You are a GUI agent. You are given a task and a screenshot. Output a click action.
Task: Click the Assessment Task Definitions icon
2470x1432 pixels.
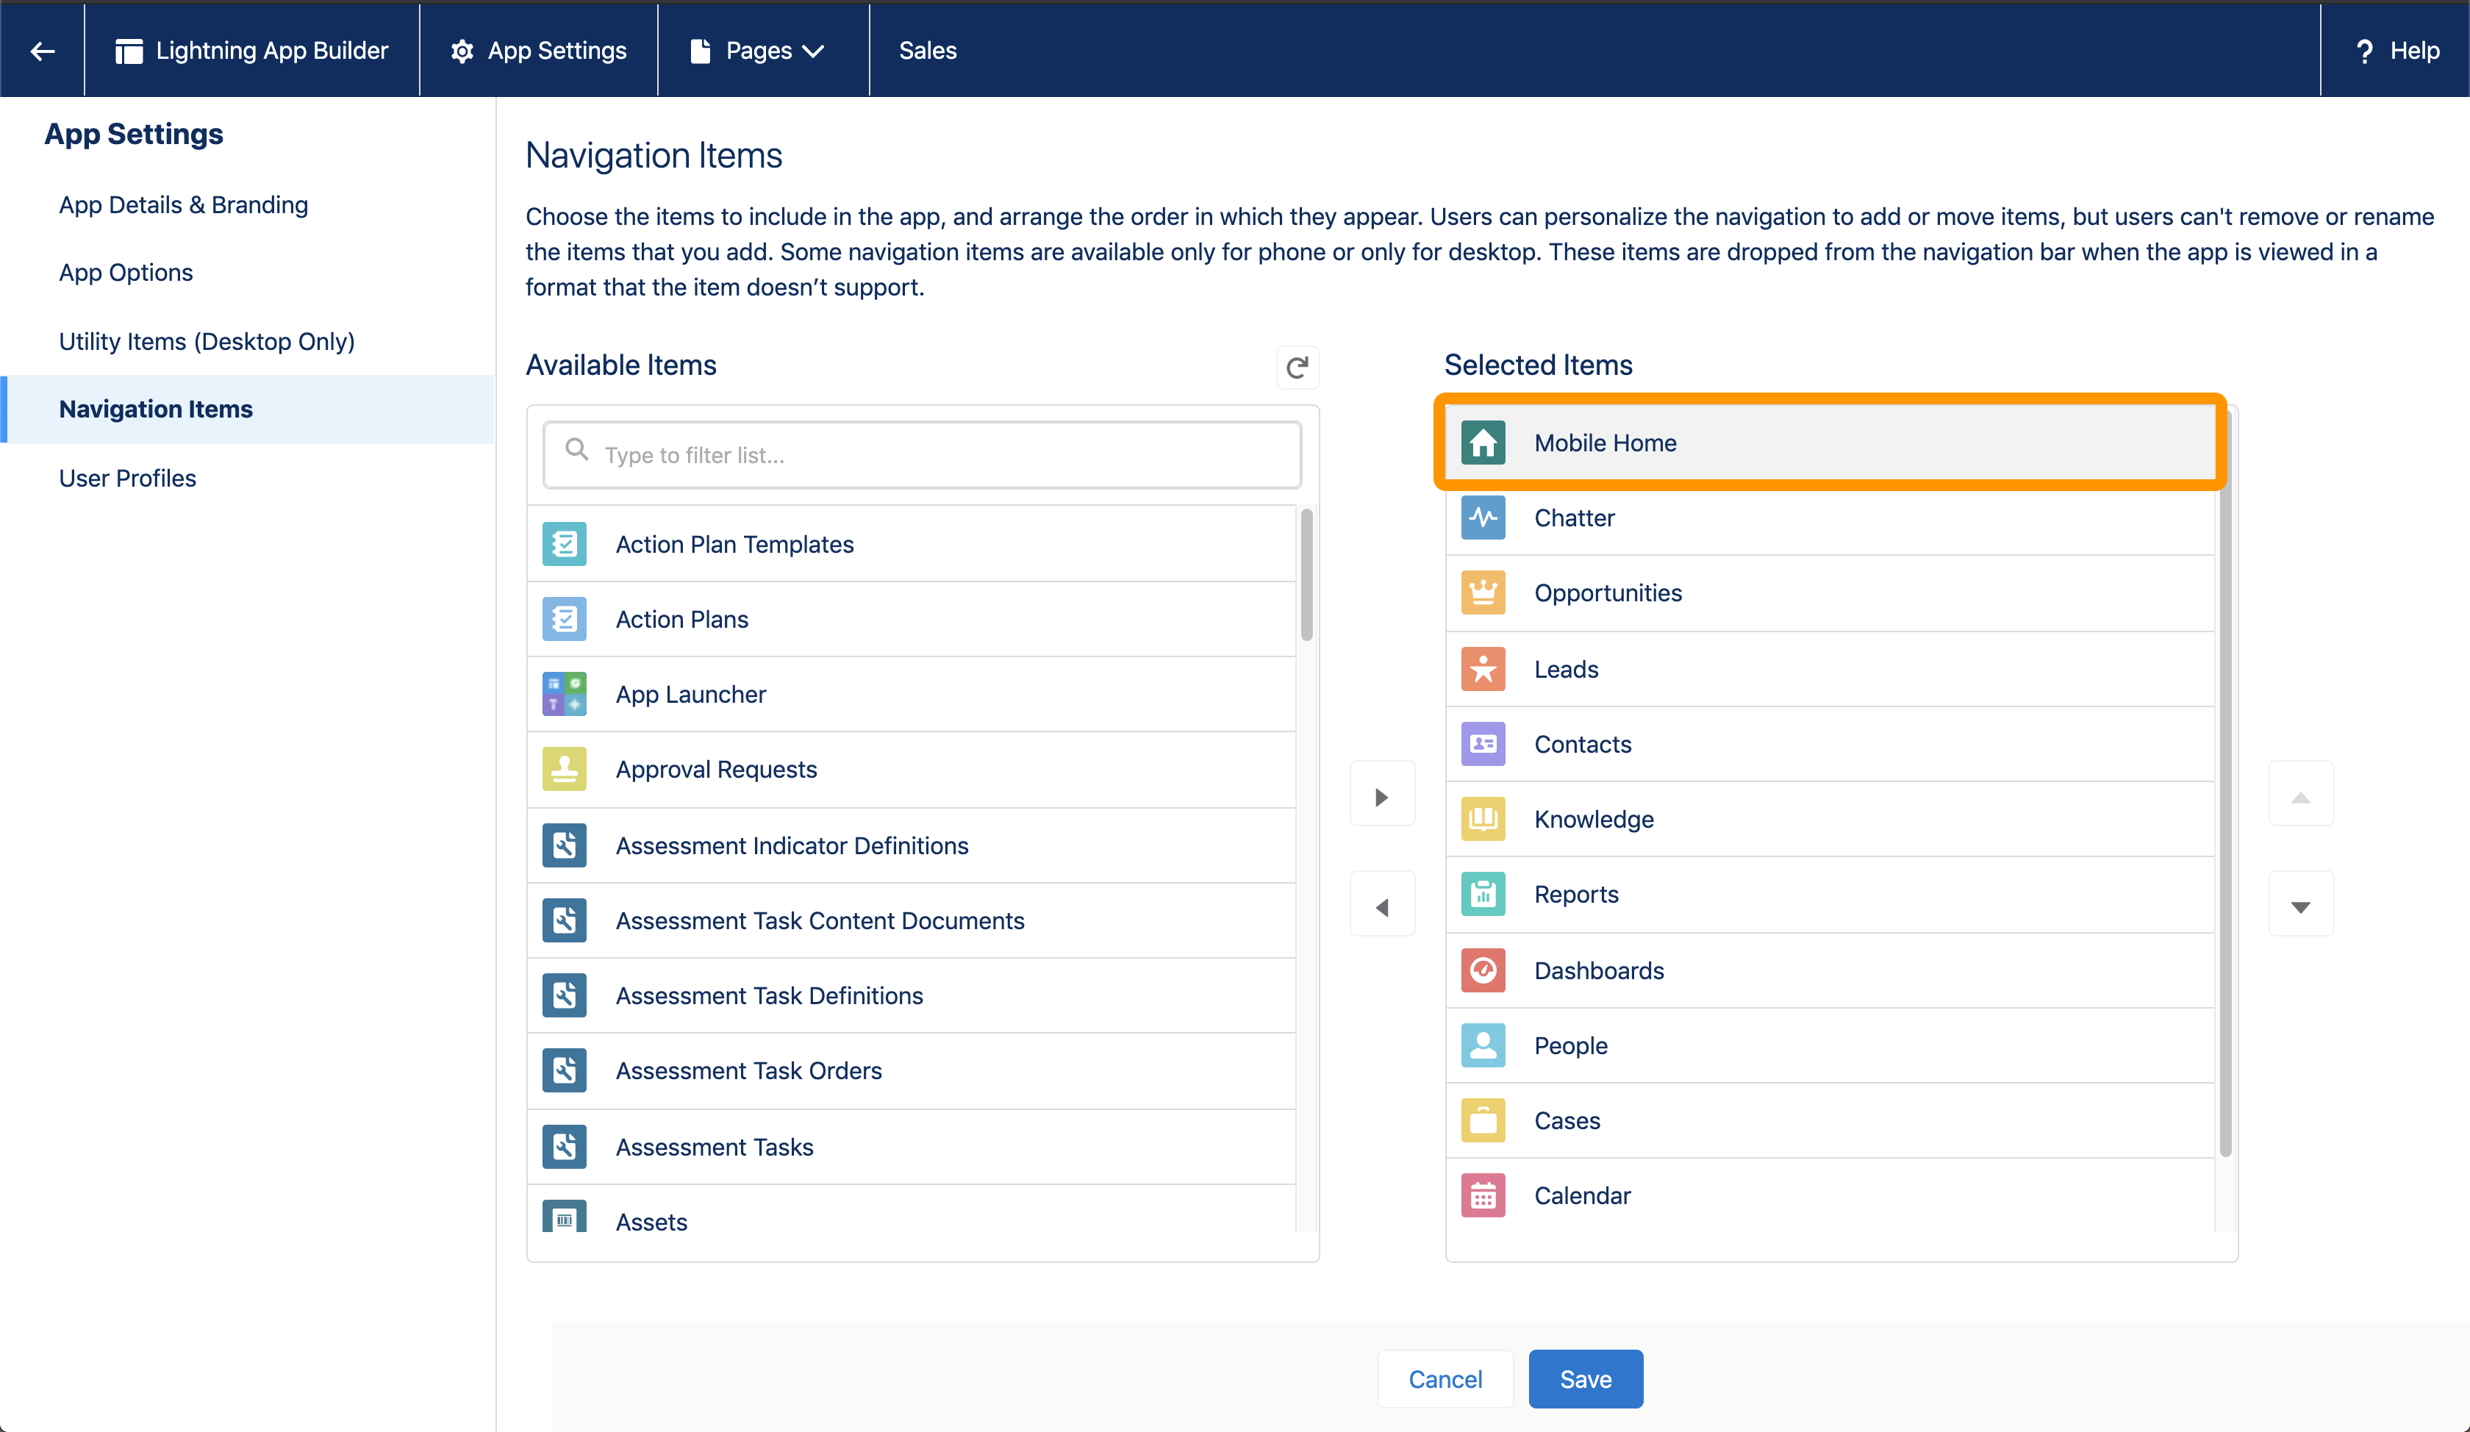(565, 996)
